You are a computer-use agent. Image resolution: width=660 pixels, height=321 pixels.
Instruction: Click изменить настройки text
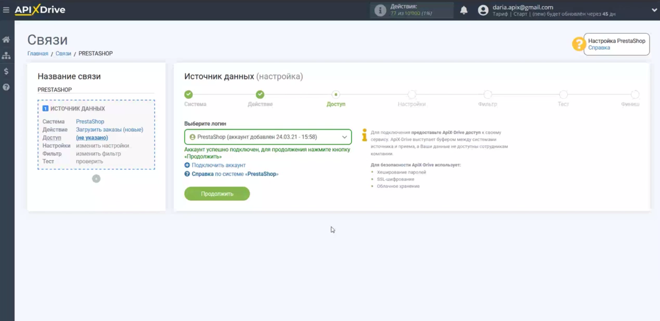pyautogui.click(x=102, y=145)
